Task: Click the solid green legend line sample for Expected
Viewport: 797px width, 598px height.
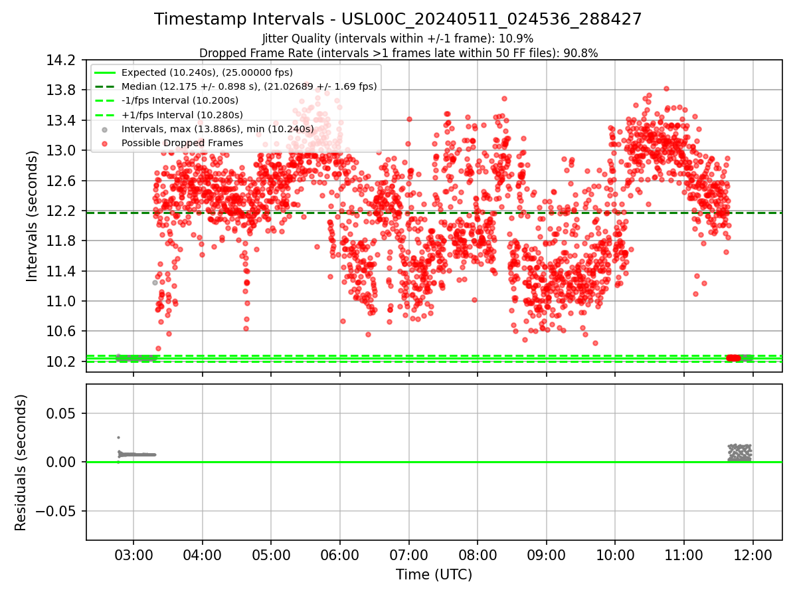Action: coord(105,72)
